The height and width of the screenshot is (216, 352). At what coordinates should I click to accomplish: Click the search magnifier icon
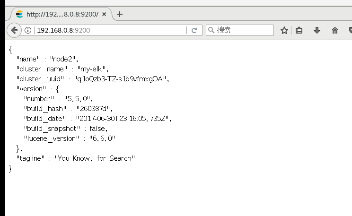(x=211, y=30)
